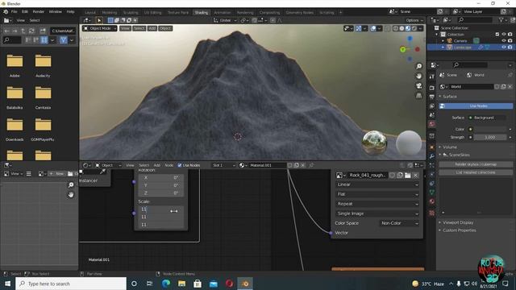Click the viewport pan hand icon
516x290 pixels.
pos(419,76)
